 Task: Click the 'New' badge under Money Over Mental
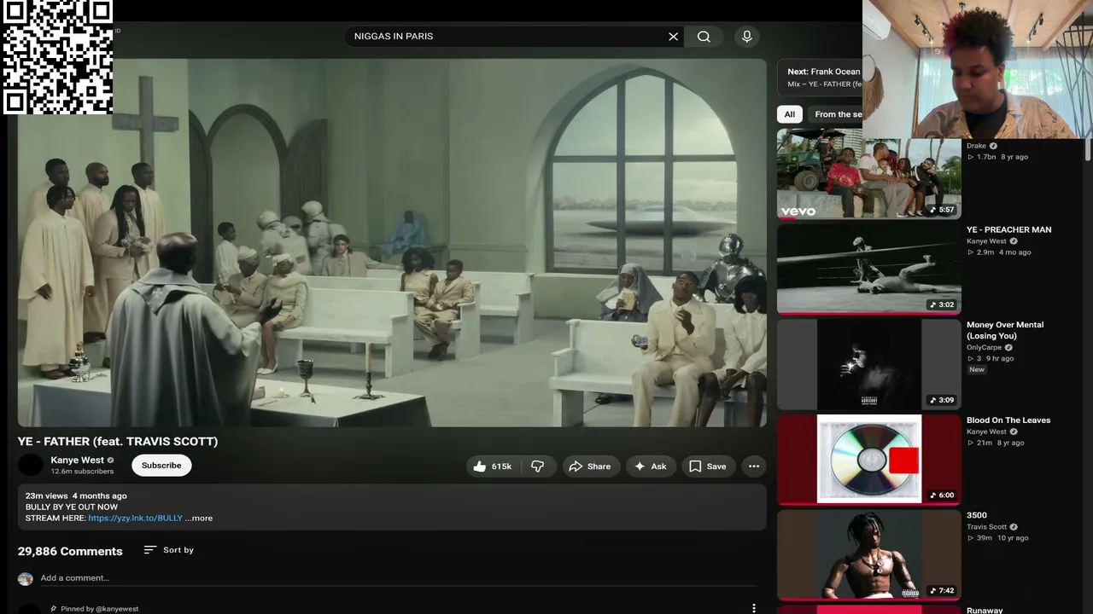point(977,370)
